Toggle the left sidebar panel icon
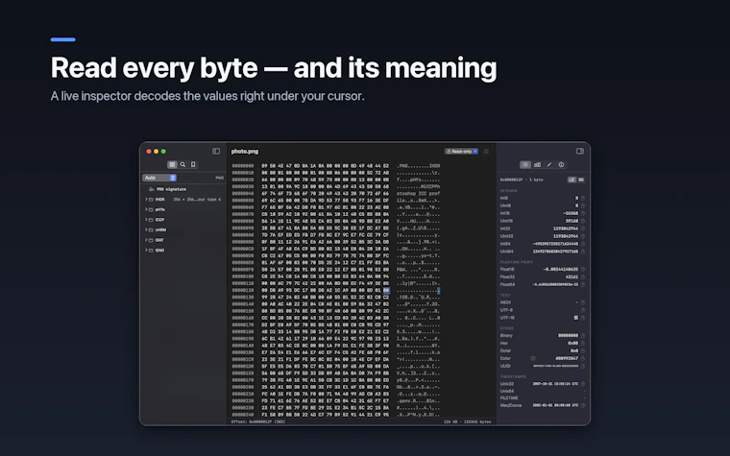This screenshot has width=730, height=456. click(x=216, y=152)
